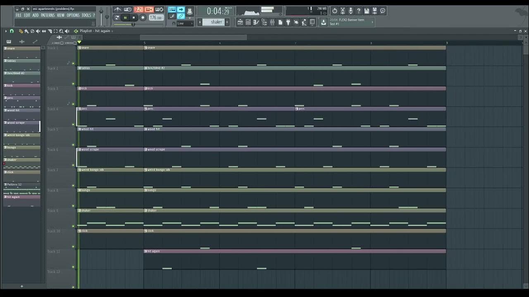Screen dimensions: 529x297
Task: Mute Track 1 with its green light
Action: coord(73,64)
